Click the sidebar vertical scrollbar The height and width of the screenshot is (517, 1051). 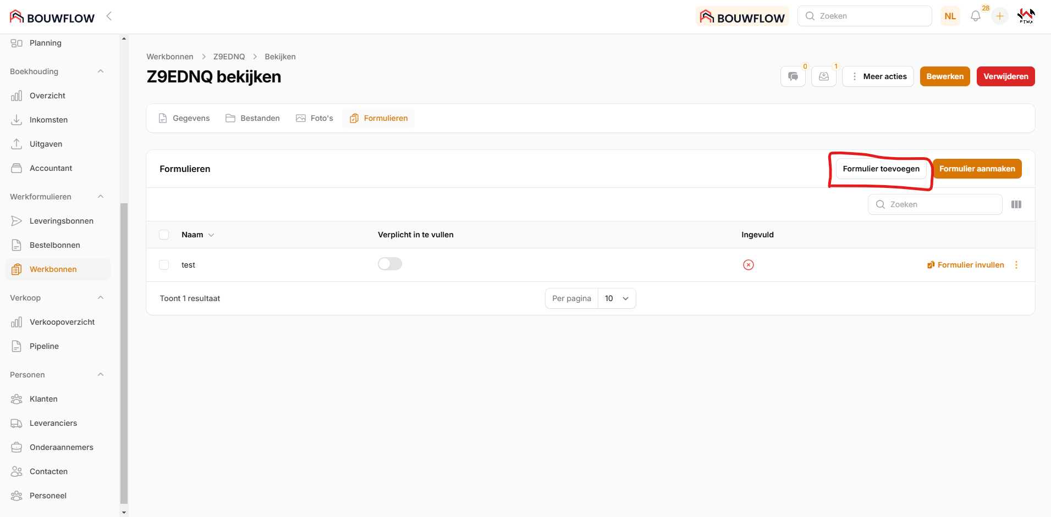(124, 352)
